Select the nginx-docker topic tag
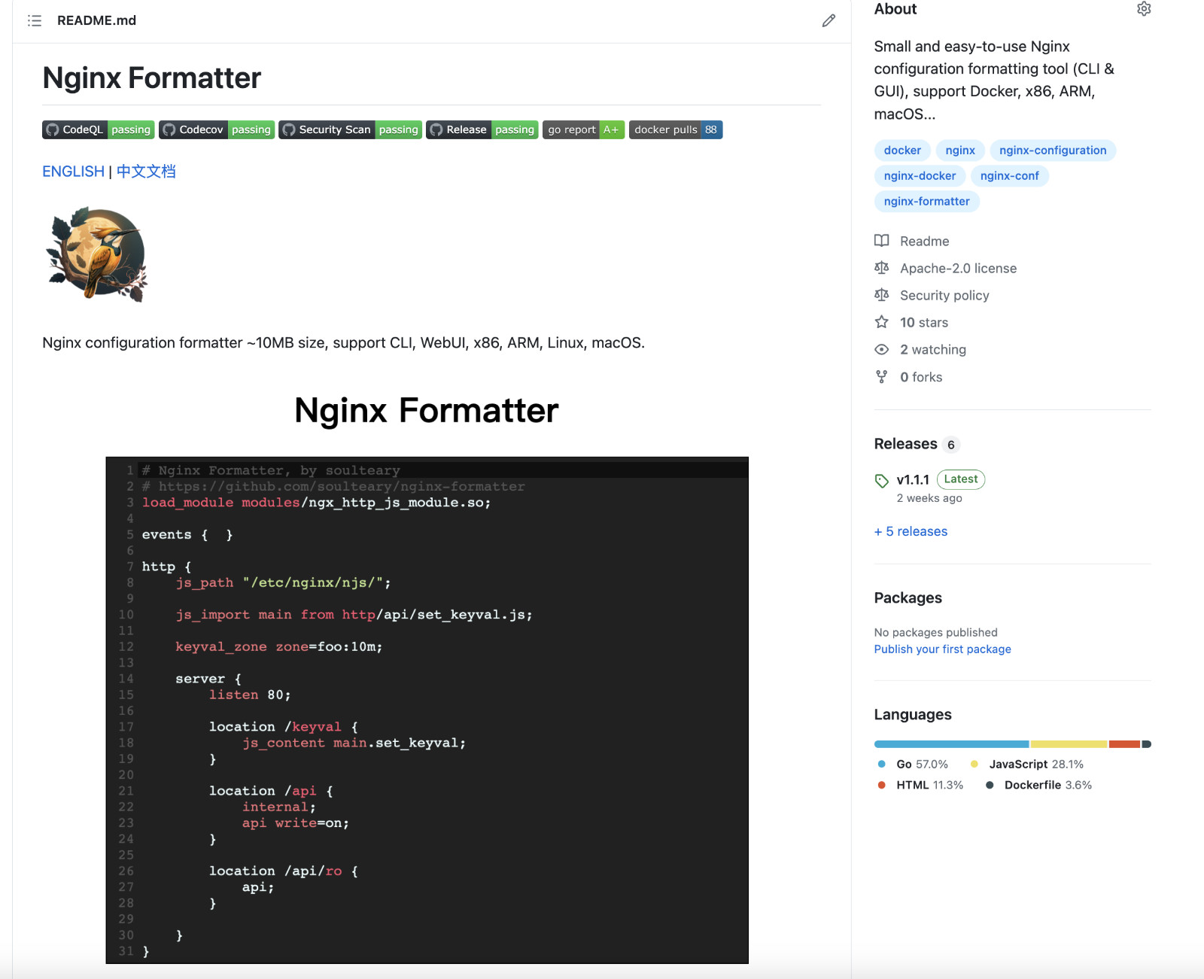This screenshot has height=979, width=1204. 920,176
